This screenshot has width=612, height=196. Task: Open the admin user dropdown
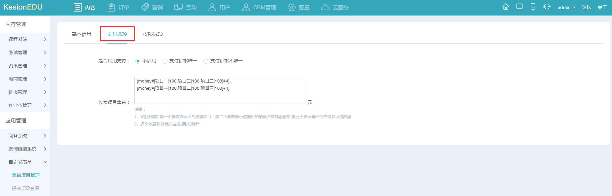point(566,7)
